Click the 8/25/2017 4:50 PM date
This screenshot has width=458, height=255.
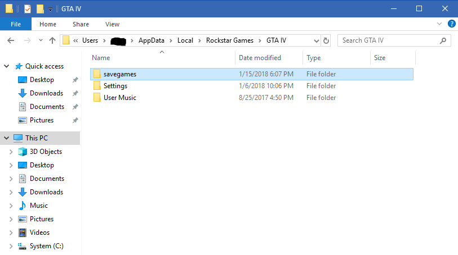pos(266,98)
